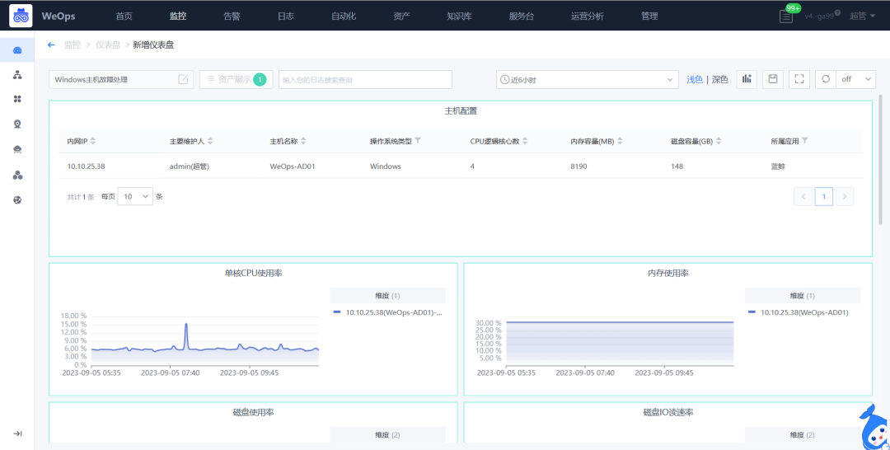Select the first robot-face sidebar icon

pos(17,50)
